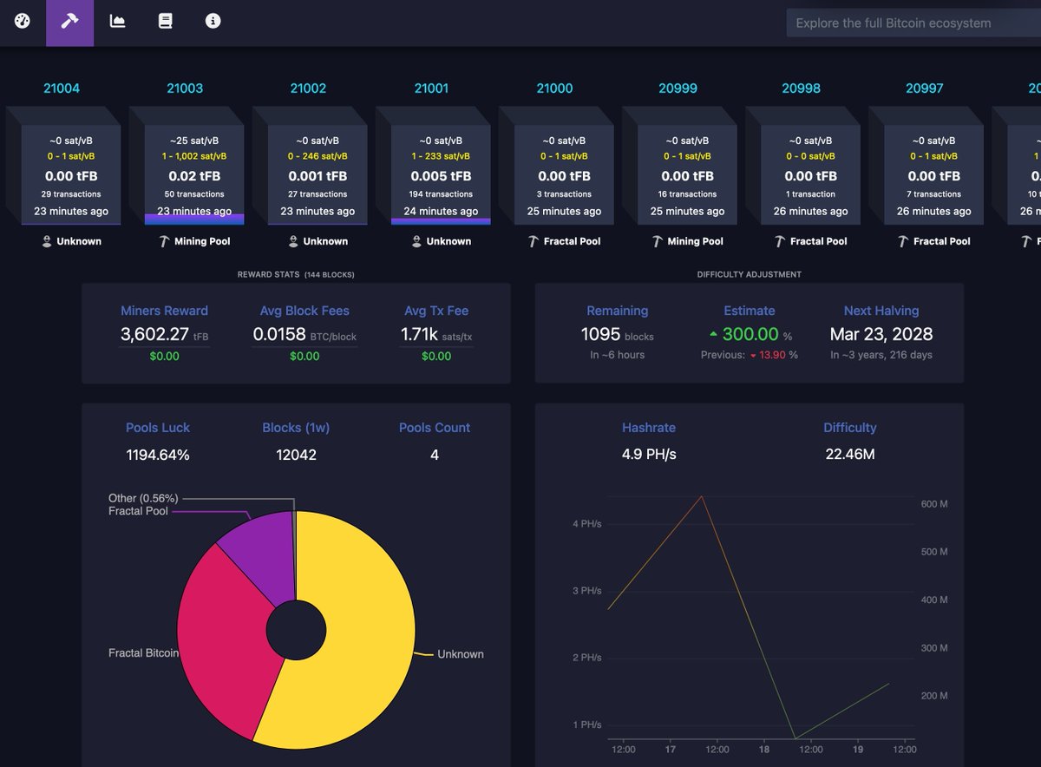Image resolution: width=1041 pixels, height=767 pixels.
Task: Click the Unknown miner icon under block 21004
Action: point(47,241)
